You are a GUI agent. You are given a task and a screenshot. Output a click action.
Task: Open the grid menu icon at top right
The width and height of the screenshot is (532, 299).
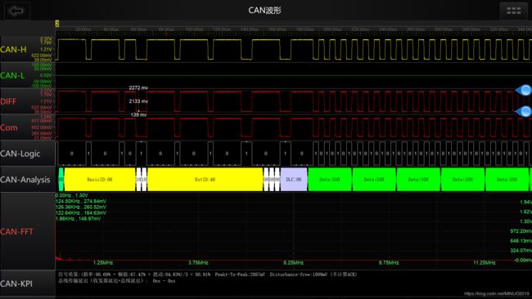pos(513,11)
